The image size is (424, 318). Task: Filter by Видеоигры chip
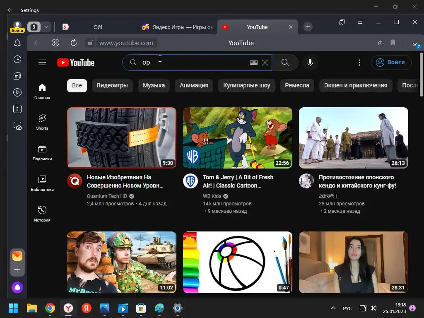click(112, 85)
